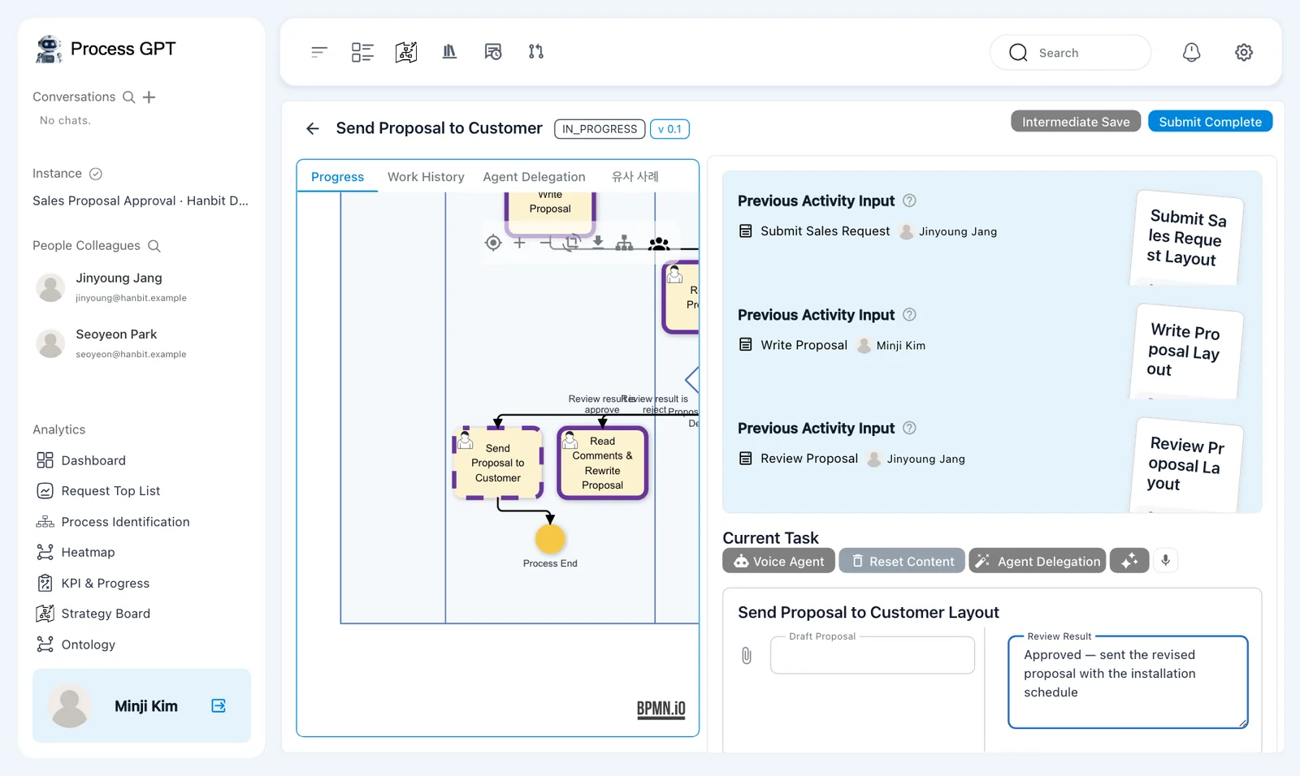Select Send Proposal to Customer diagram task
This screenshot has height=776, width=1300.
[x=497, y=463]
